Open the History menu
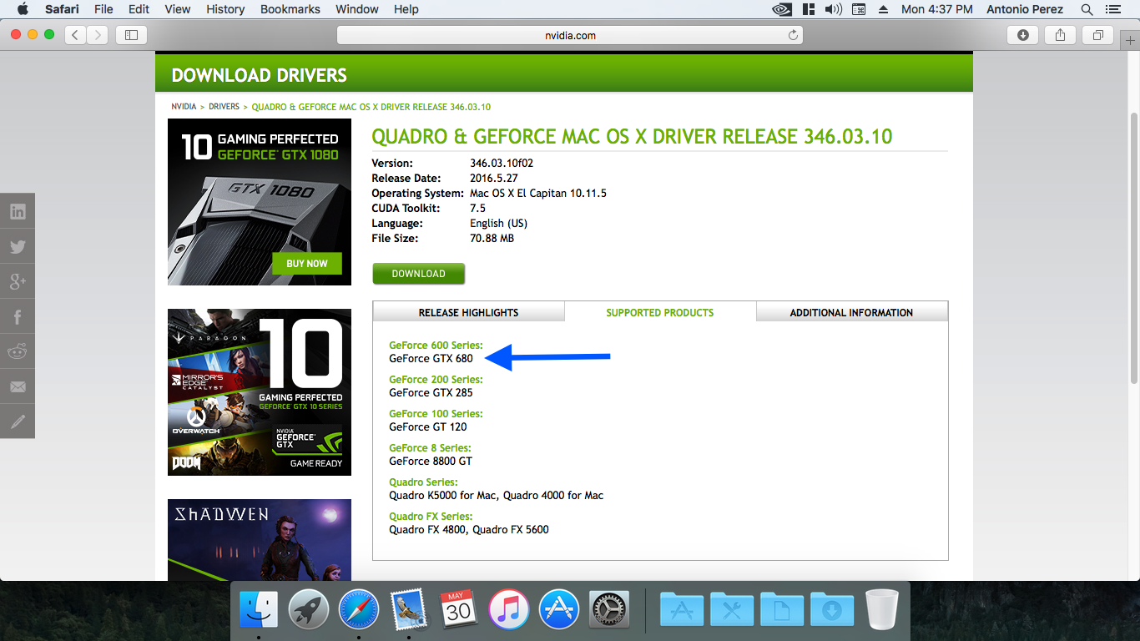Viewport: 1140px width, 641px height. [x=225, y=9]
